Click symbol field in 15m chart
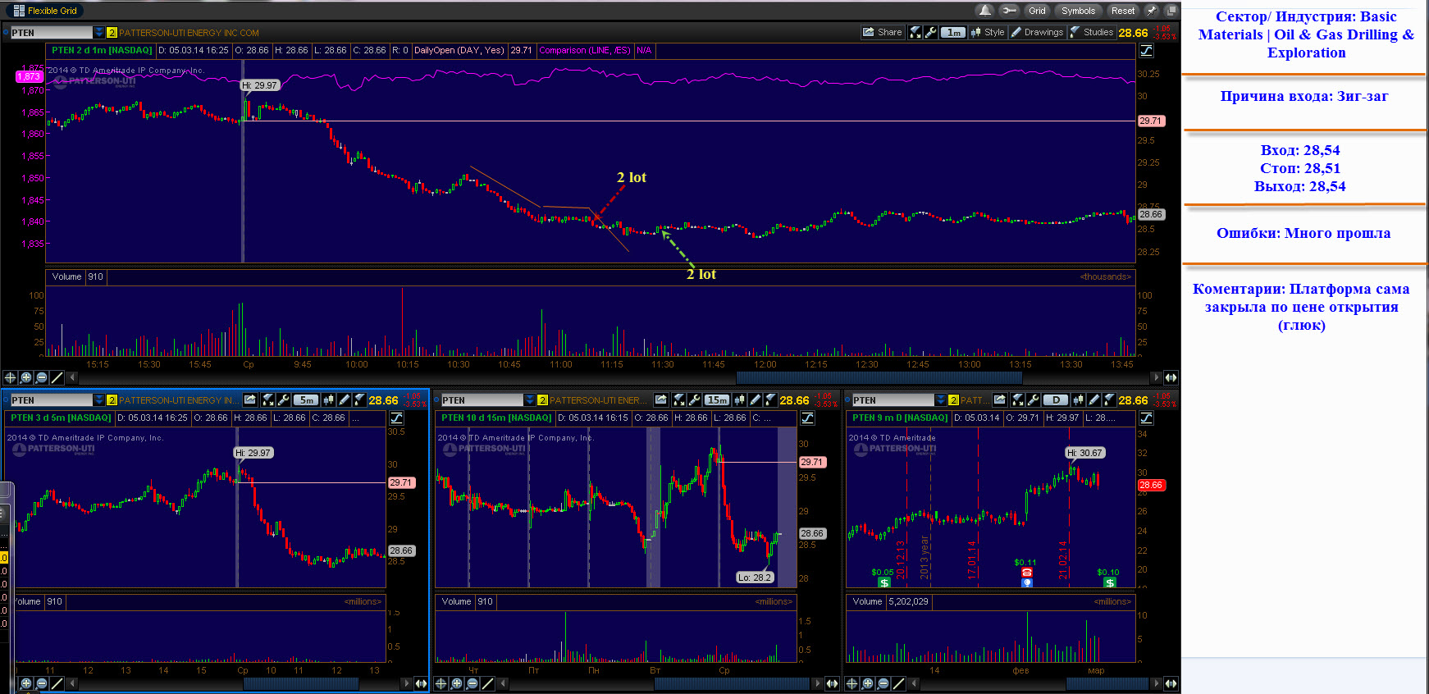Viewport: 1429px width, 694px height. pyautogui.click(x=482, y=400)
